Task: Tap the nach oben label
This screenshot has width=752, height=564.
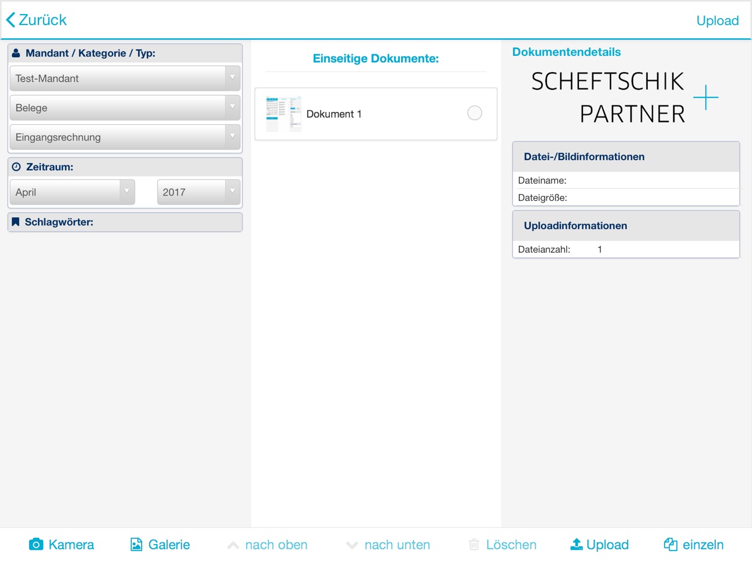Action: (276, 545)
